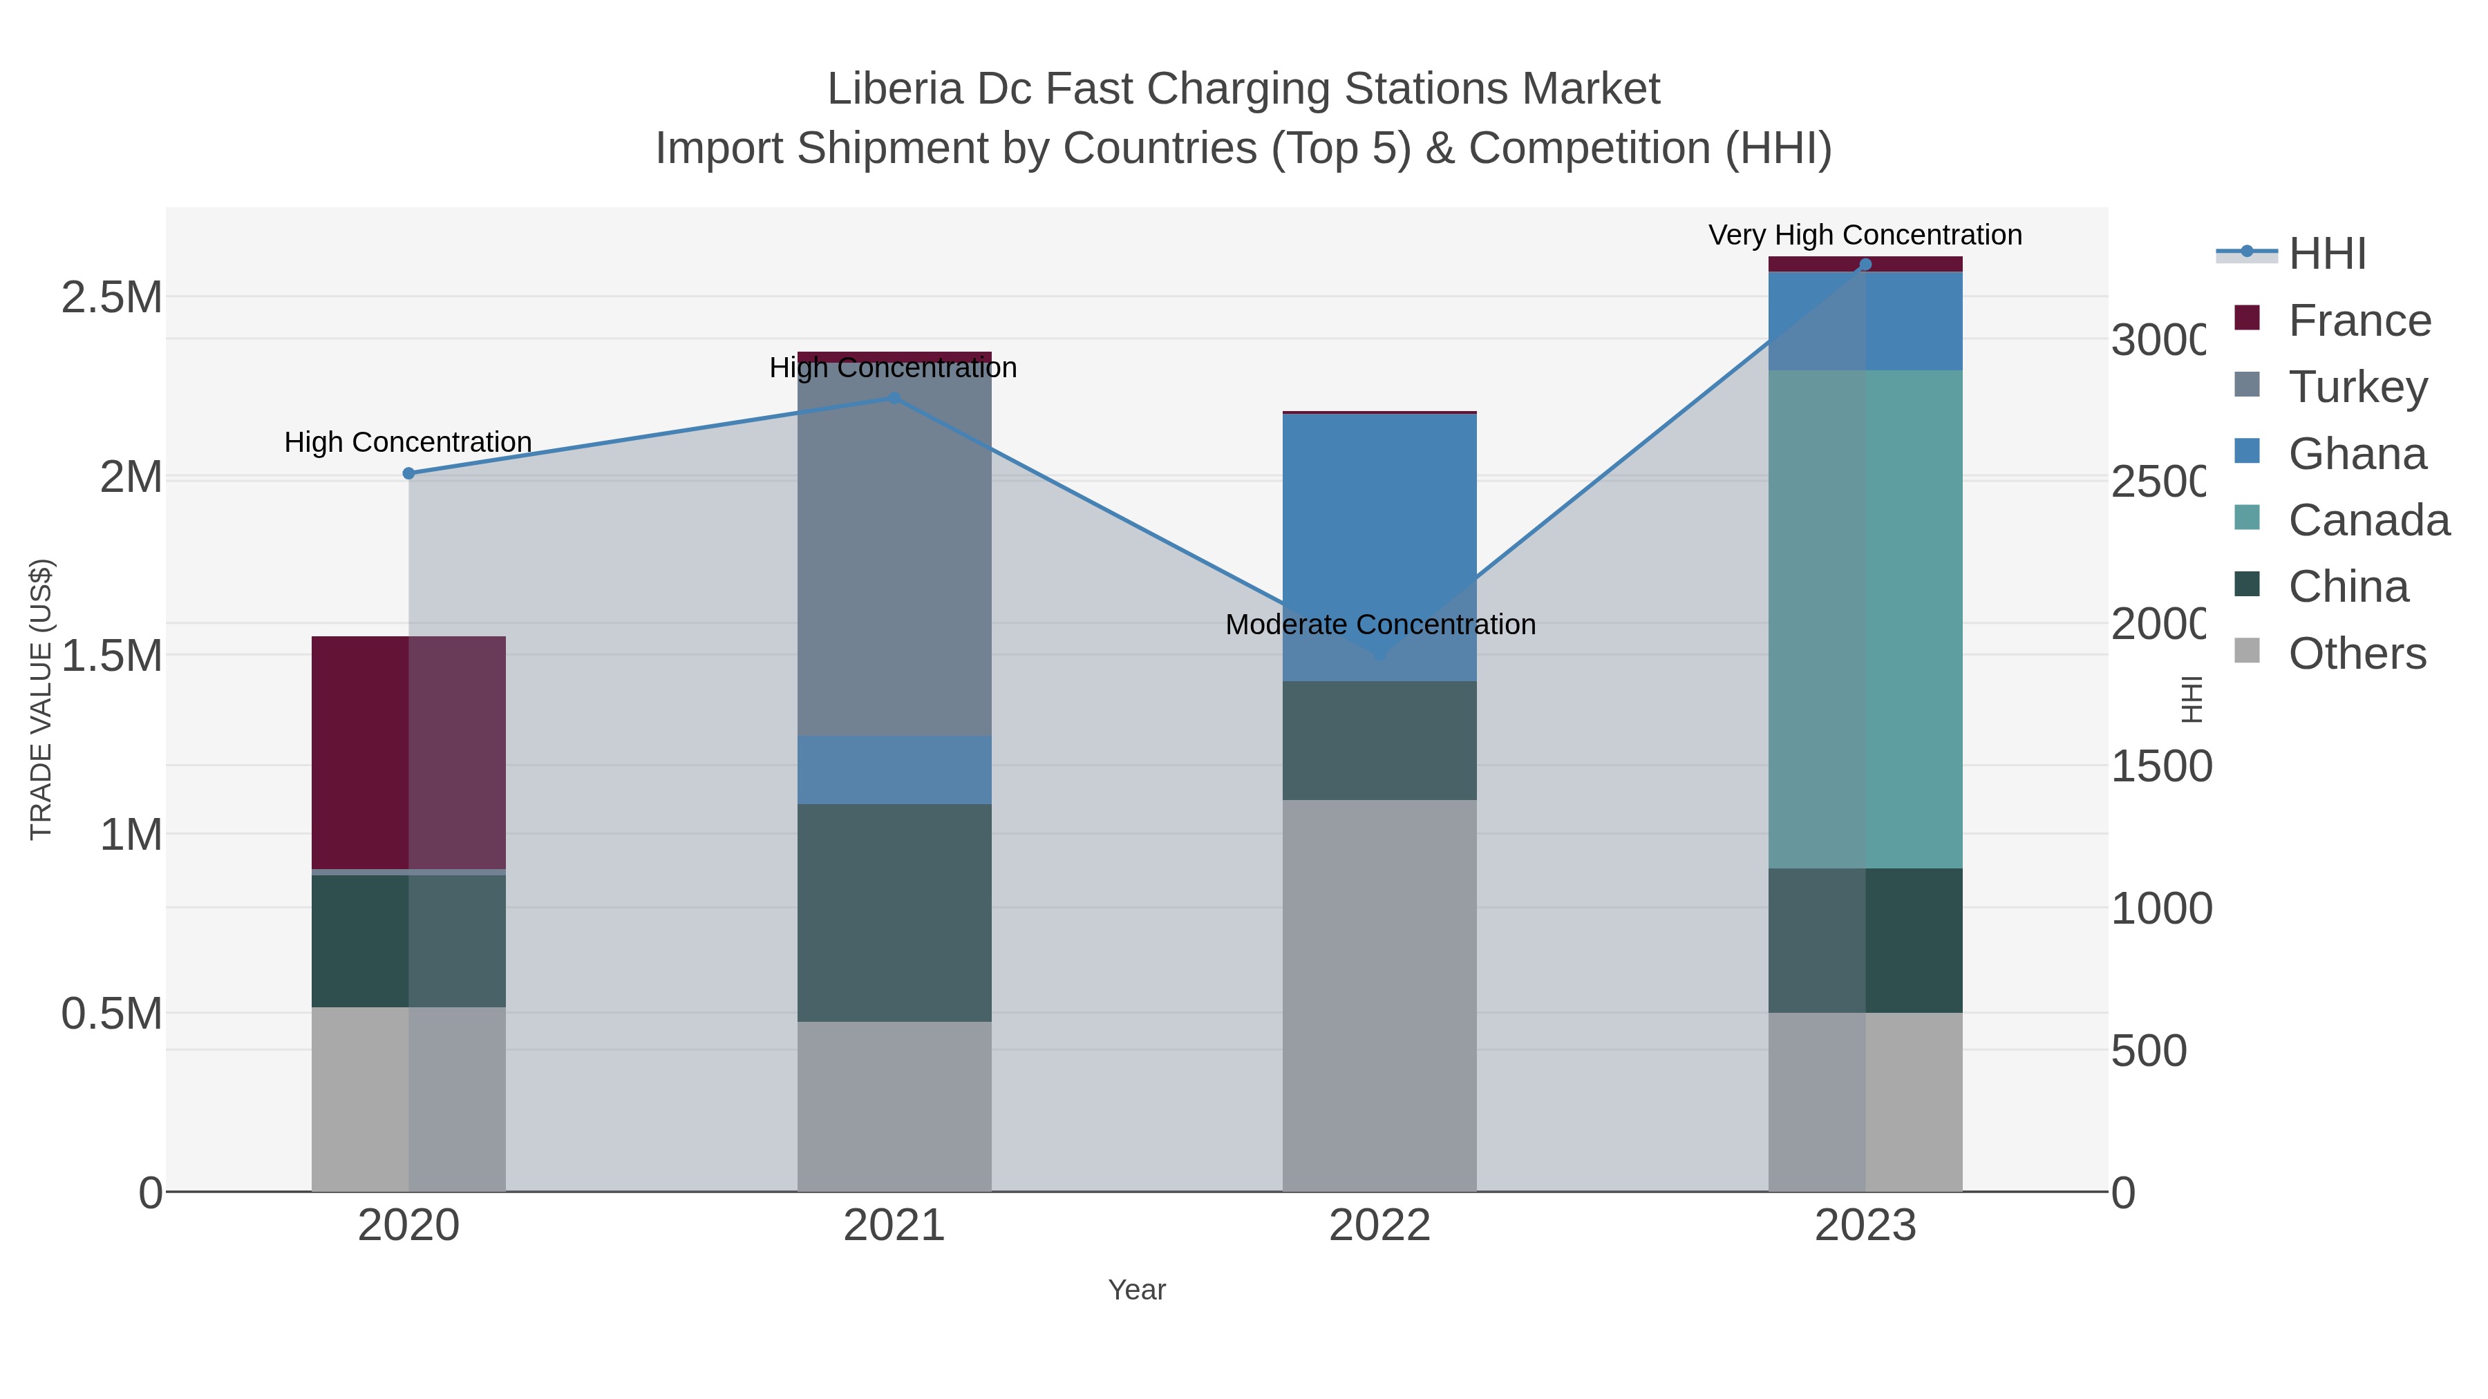Toggle the HHI line legend entry

(2291, 253)
